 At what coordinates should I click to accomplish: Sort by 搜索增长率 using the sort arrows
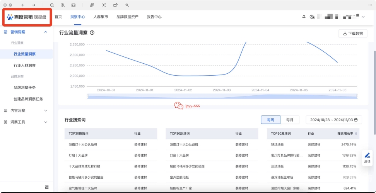coord(356,134)
